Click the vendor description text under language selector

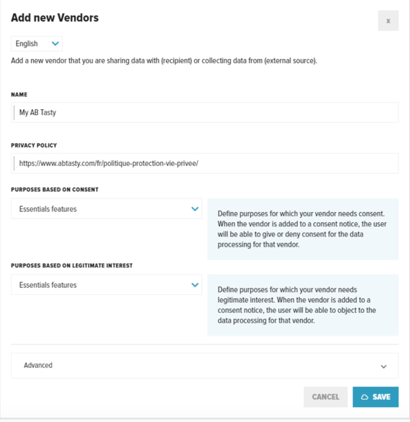click(164, 61)
